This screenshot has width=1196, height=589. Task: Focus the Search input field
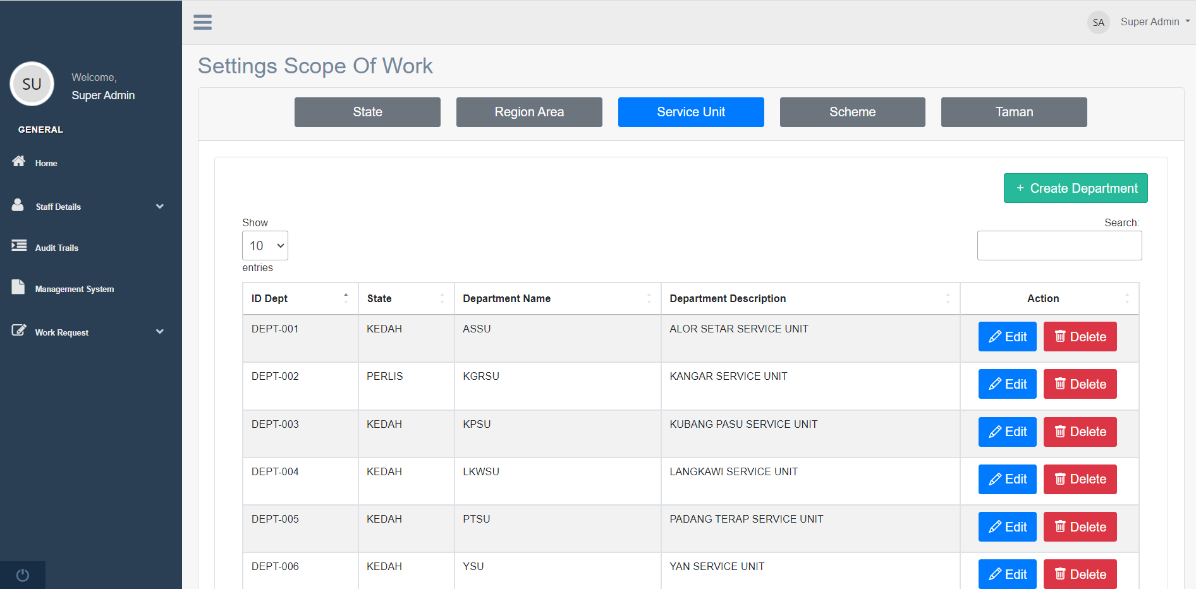1059,246
